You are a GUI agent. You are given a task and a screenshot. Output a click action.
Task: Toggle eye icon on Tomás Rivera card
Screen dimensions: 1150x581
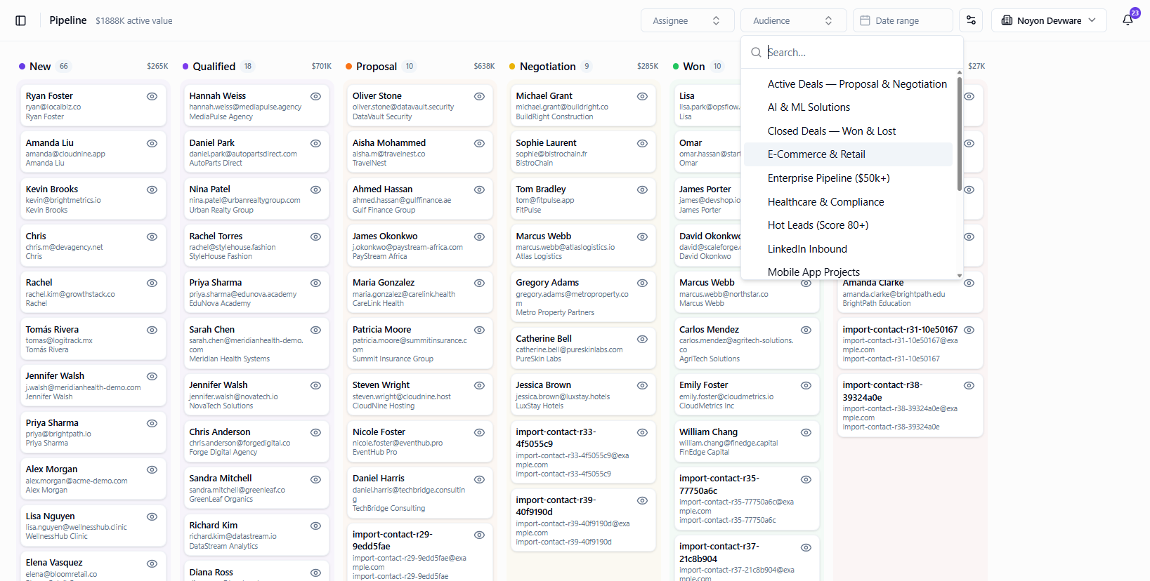tap(152, 330)
